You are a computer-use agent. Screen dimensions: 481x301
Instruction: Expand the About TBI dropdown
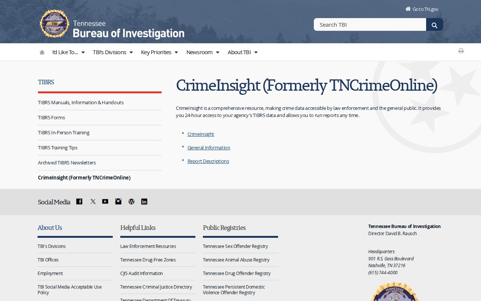[243, 52]
